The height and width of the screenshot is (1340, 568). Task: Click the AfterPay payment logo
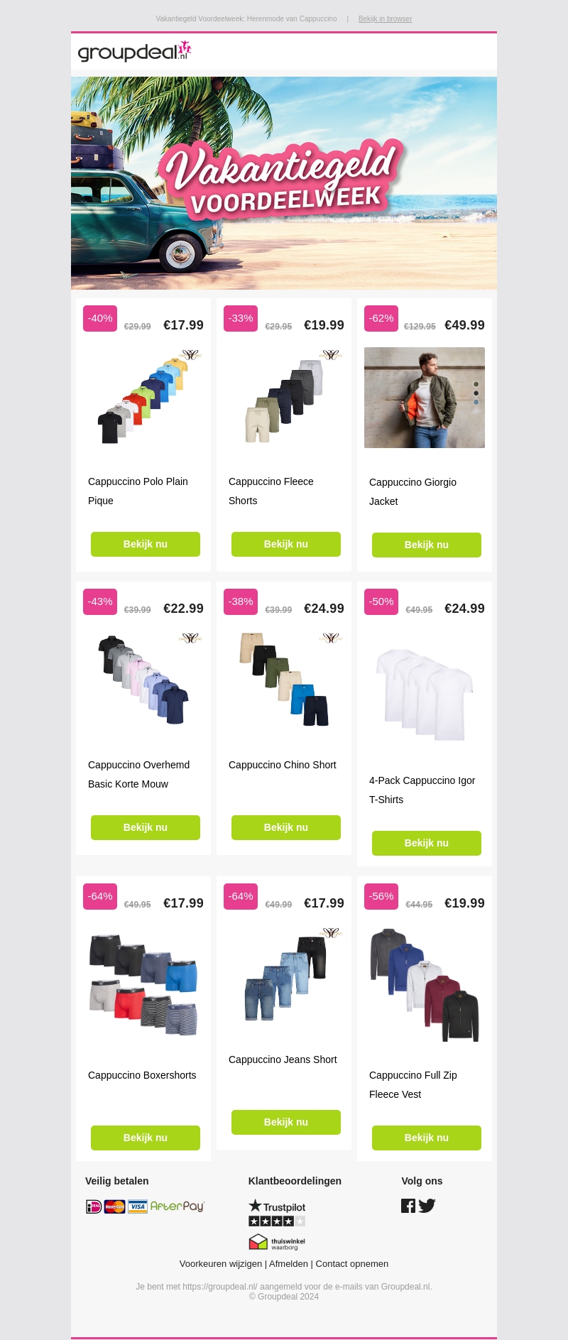point(177,1206)
